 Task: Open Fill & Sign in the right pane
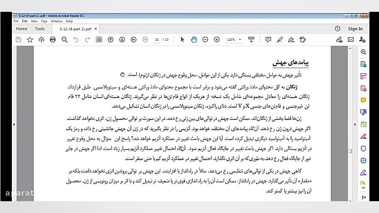(x=363, y=172)
